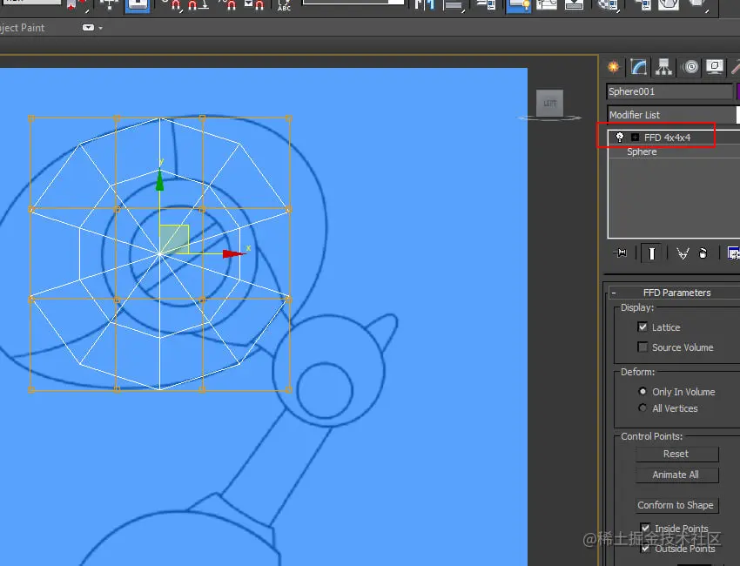740x566 pixels.
Task: Click the Conform to Shape button
Action: (x=676, y=505)
